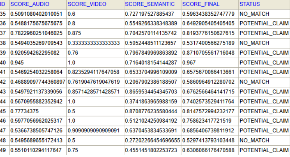The width and height of the screenshot is (290, 157).
Task: Select semantic score 0.8659534454345703
Action: [151, 92]
